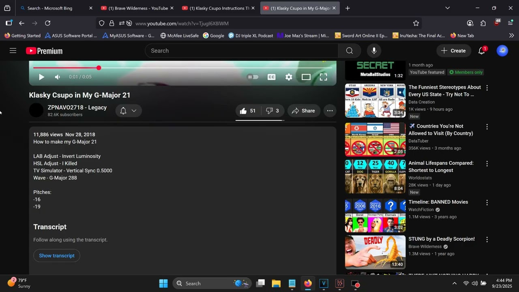Image resolution: width=519 pixels, height=292 pixels.
Task: Click the YouTube search magnifier button
Action: 350,51
